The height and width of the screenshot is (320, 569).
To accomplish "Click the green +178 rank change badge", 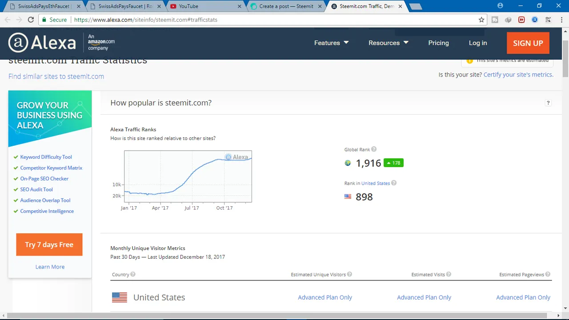I will tap(393, 163).
